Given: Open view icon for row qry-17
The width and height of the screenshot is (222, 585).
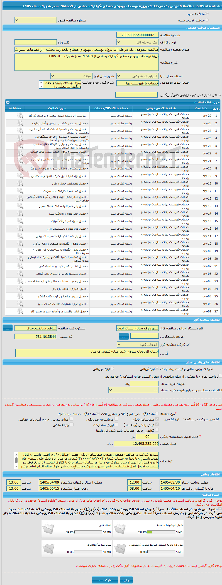Looking at the screenshot, I should (20, 191).
